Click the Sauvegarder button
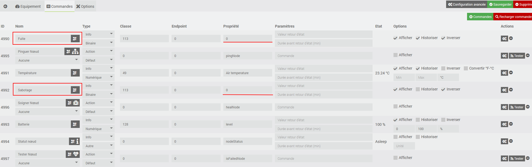532x167 pixels. 500,4
